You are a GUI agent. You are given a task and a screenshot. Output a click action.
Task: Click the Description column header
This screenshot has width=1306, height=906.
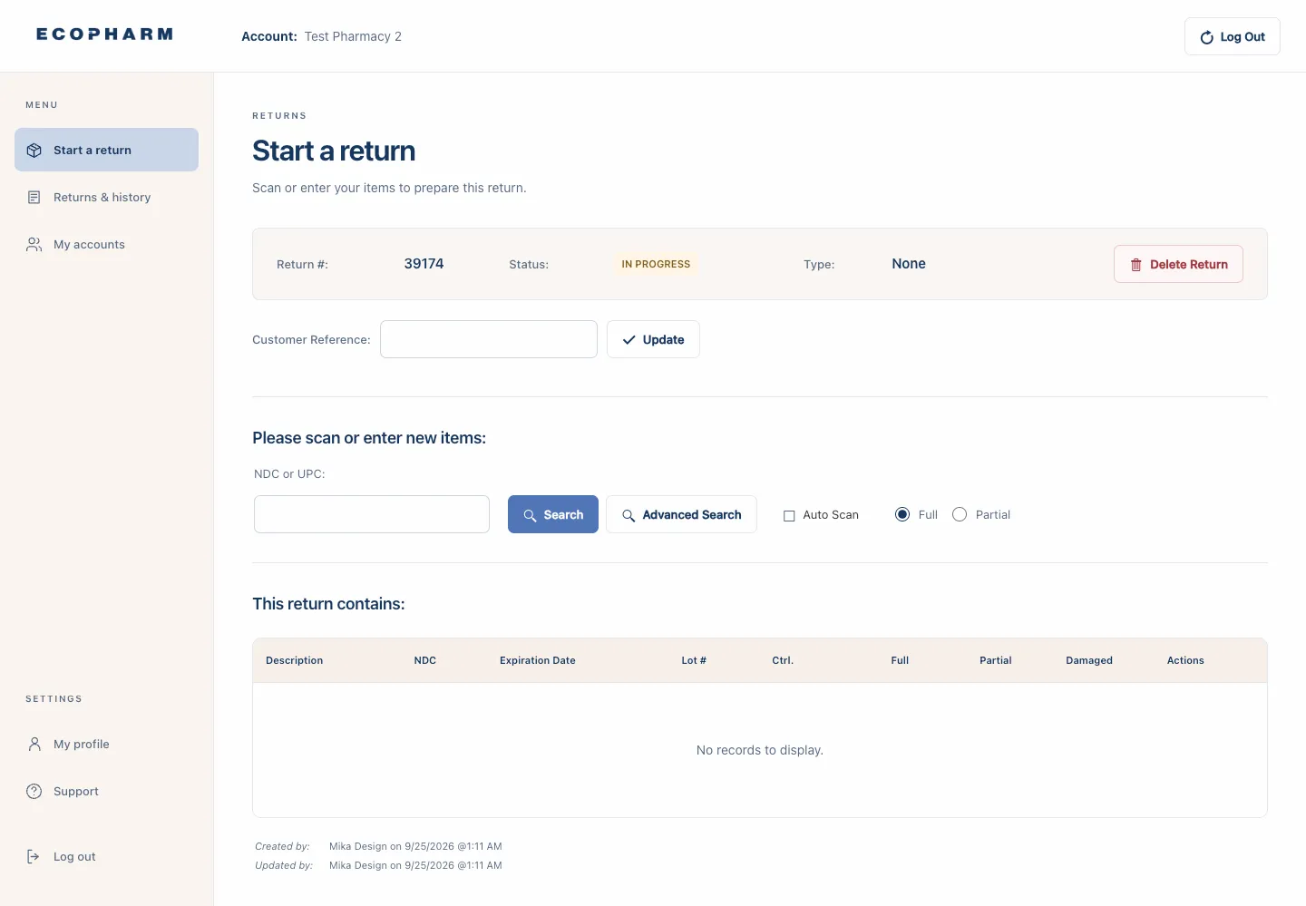point(295,660)
